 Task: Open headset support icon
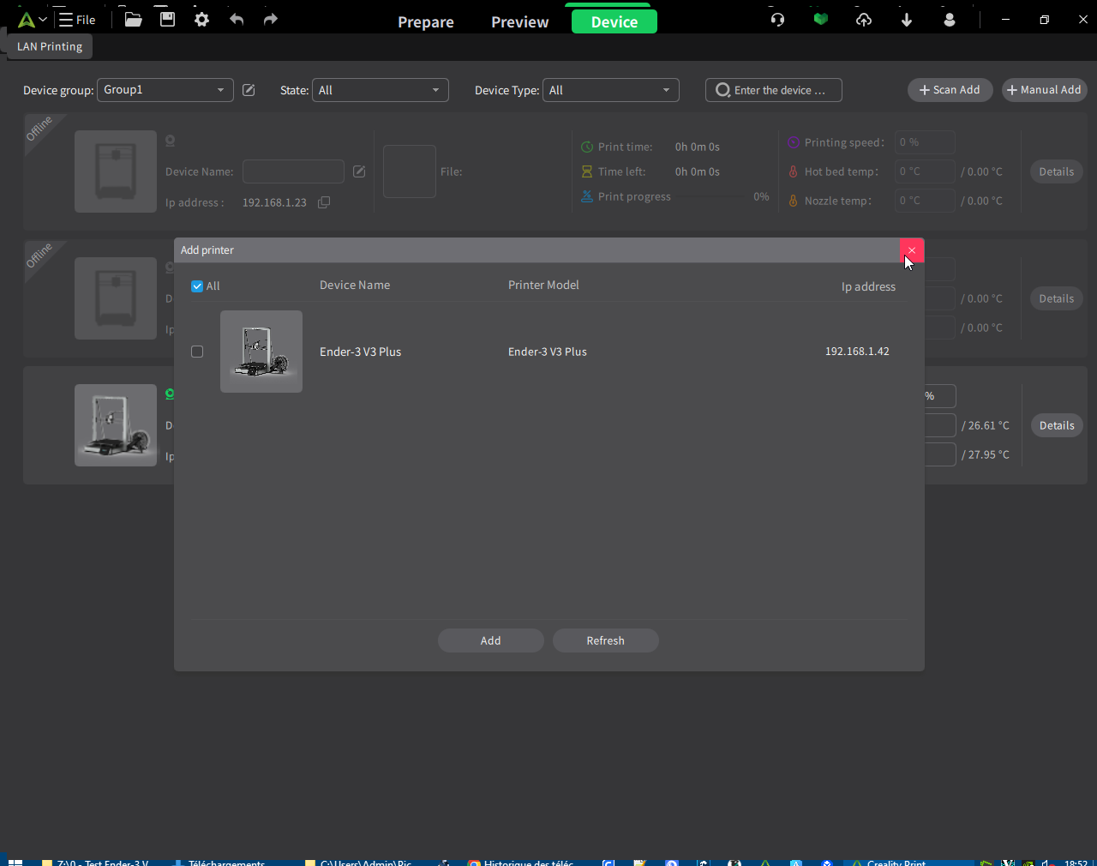click(777, 19)
